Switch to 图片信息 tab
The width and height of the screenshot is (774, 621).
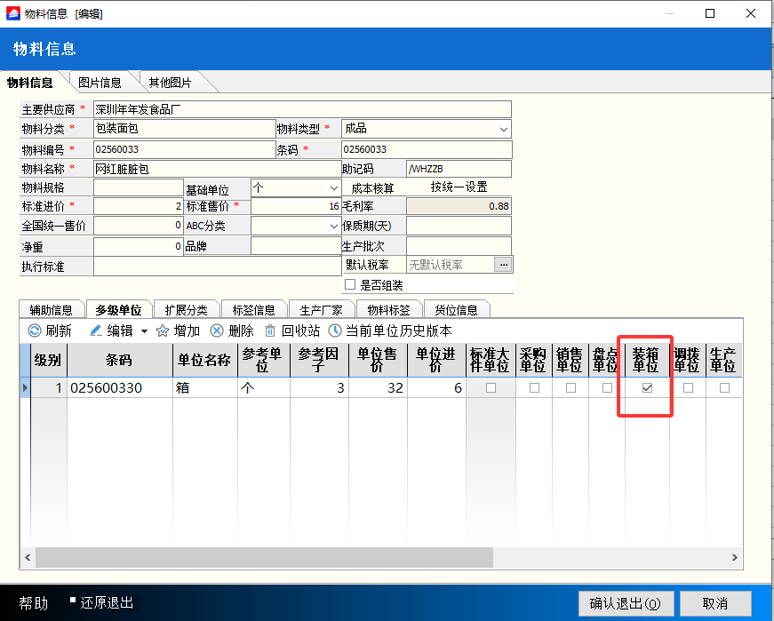(x=100, y=83)
